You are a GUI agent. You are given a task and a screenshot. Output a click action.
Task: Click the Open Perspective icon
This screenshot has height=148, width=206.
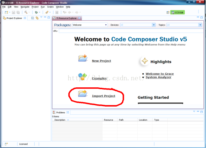[168, 13]
